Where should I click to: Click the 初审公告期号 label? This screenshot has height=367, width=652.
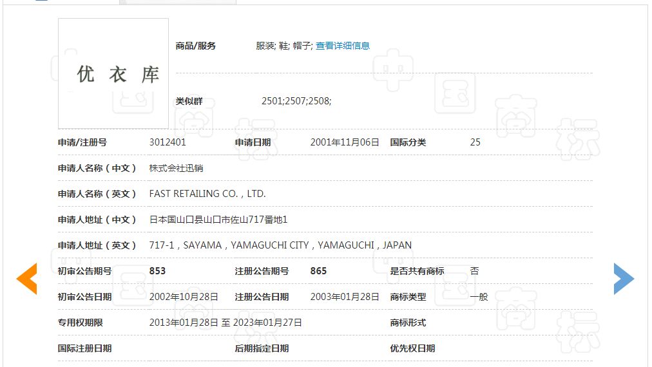pos(85,271)
